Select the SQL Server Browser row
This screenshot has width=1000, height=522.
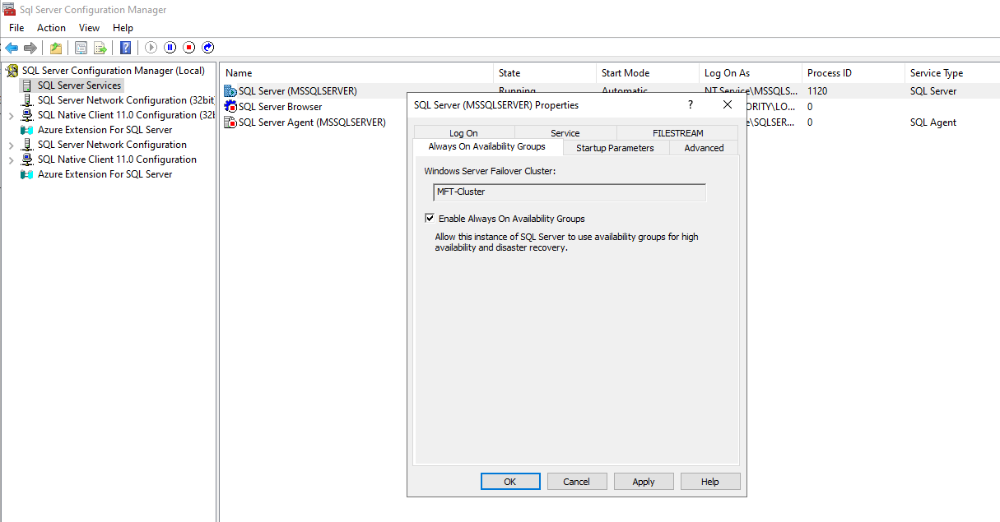(280, 107)
